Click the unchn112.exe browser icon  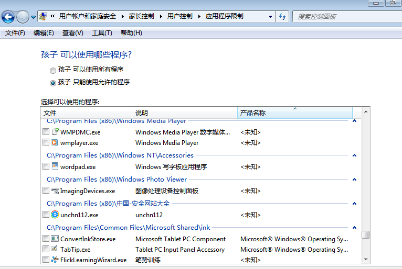[x=55, y=215]
